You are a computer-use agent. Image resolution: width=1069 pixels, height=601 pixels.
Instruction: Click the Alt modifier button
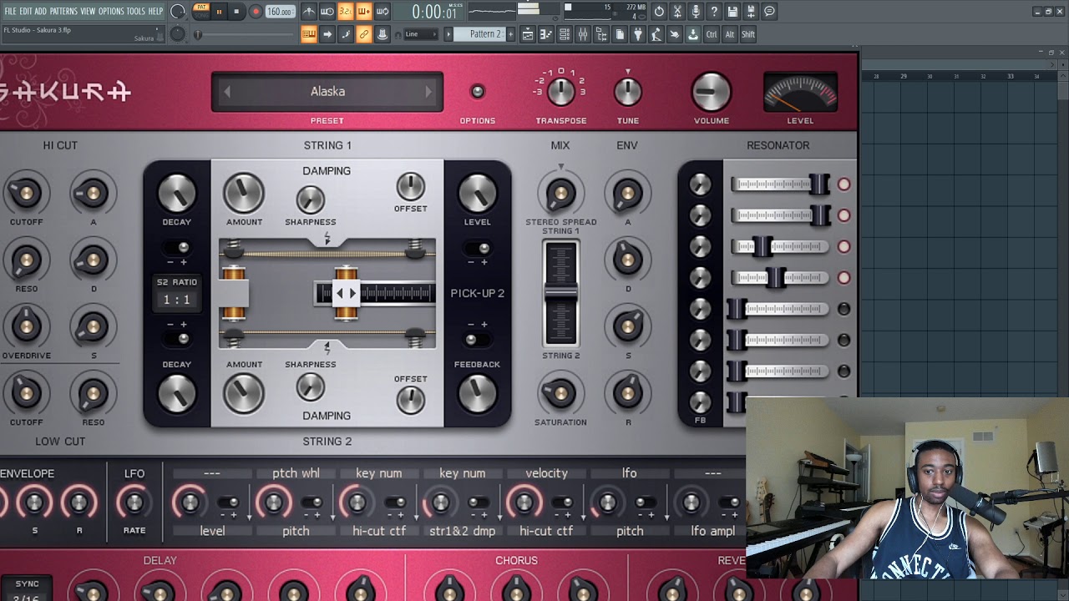click(x=730, y=34)
